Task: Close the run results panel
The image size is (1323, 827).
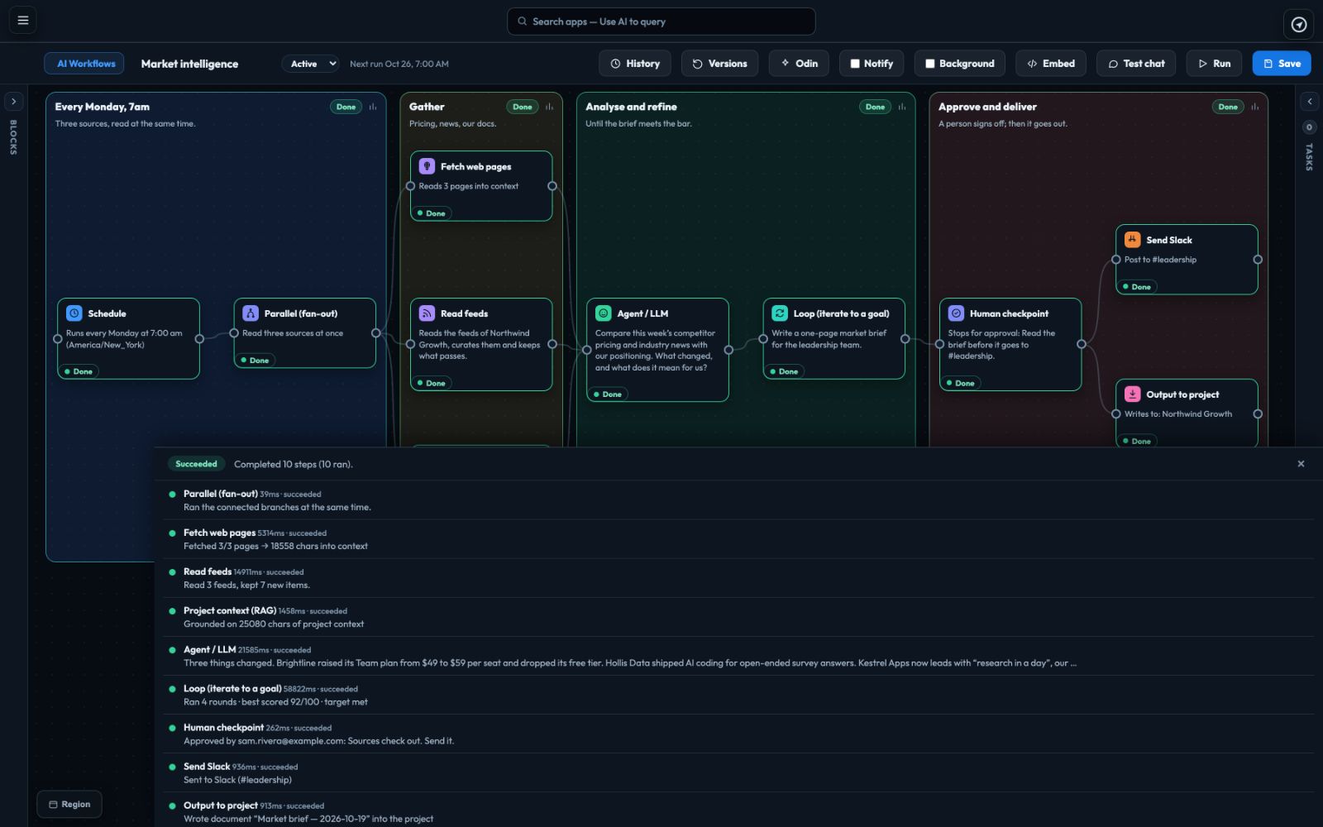Action: coord(1301,464)
